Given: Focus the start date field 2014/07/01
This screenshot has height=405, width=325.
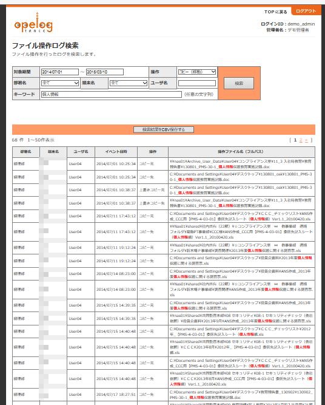Looking at the screenshot, I should (x=60, y=72).
